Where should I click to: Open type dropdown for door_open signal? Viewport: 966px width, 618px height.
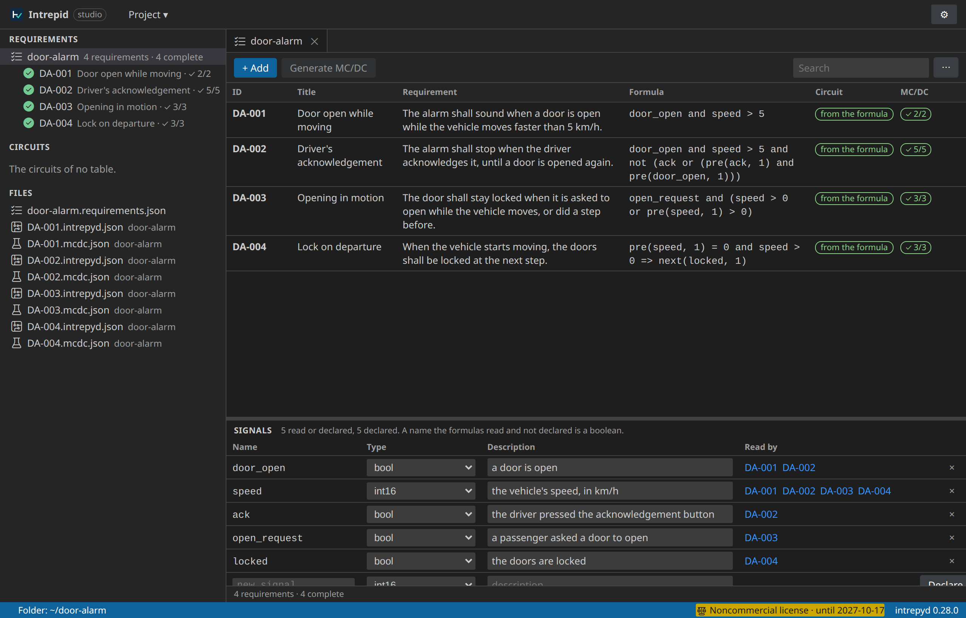point(421,468)
